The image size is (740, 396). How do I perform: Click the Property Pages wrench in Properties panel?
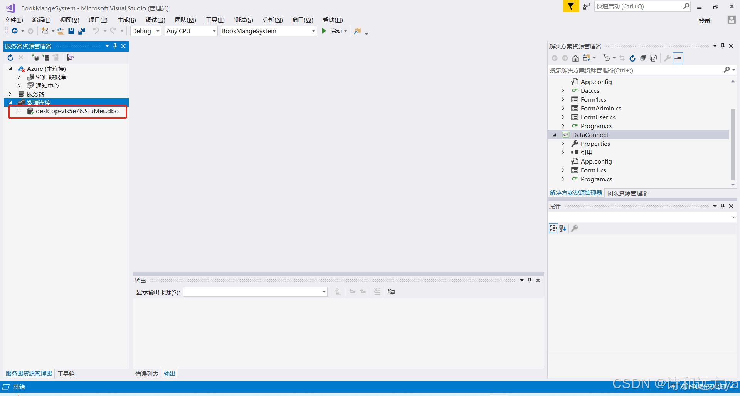pyautogui.click(x=574, y=228)
